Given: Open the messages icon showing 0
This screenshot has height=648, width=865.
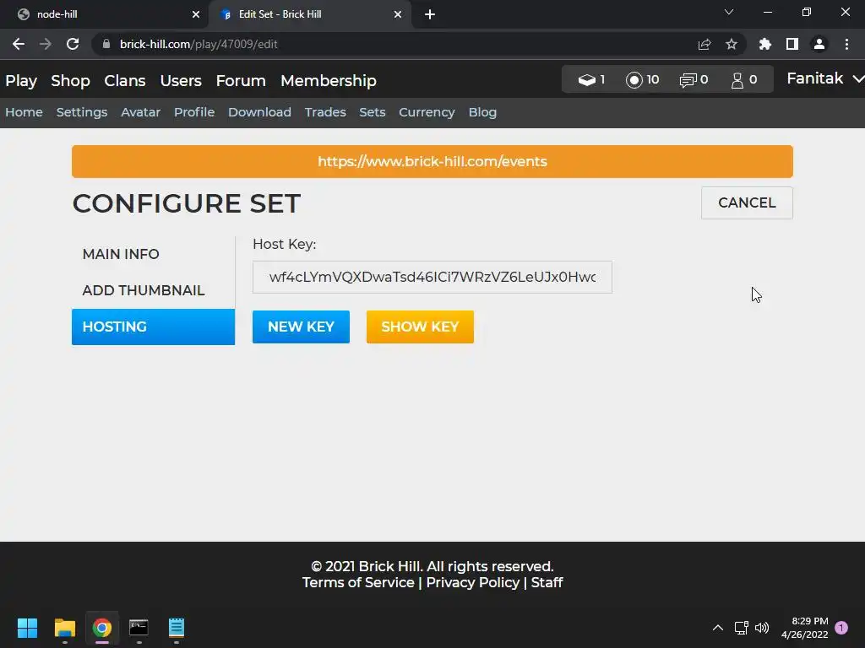Looking at the screenshot, I should point(687,80).
